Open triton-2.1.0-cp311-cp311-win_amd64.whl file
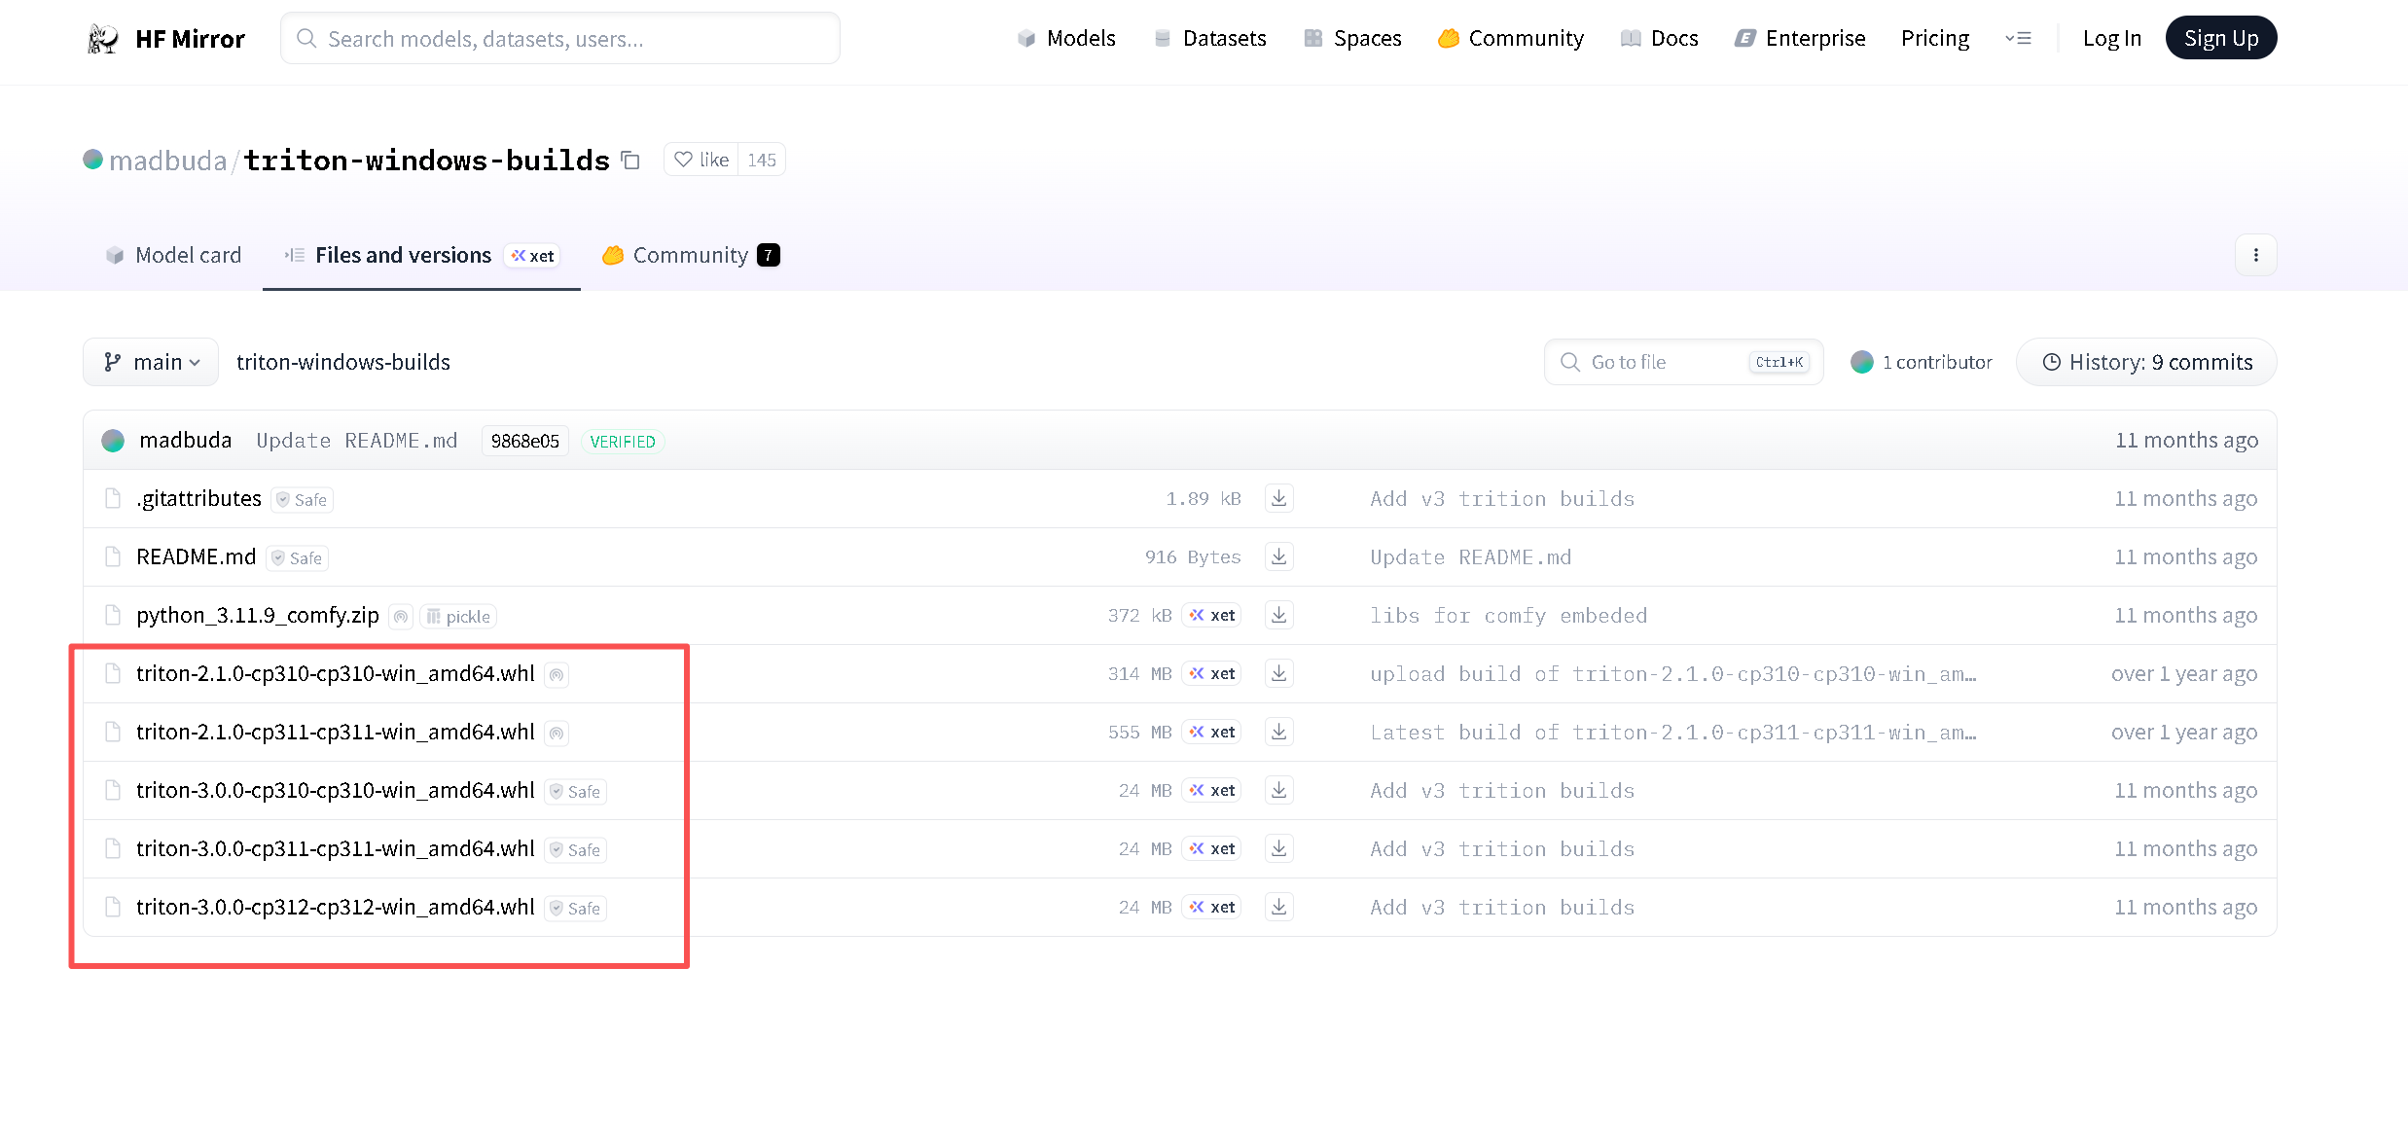This screenshot has height=1147, width=2408. tap(336, 732)
